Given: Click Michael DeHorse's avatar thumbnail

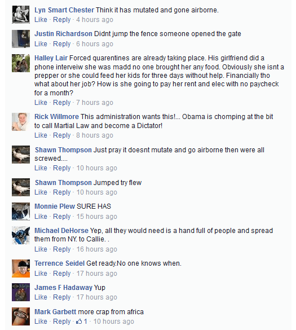Looking at the screenshot, I should (x=21, y=235).
